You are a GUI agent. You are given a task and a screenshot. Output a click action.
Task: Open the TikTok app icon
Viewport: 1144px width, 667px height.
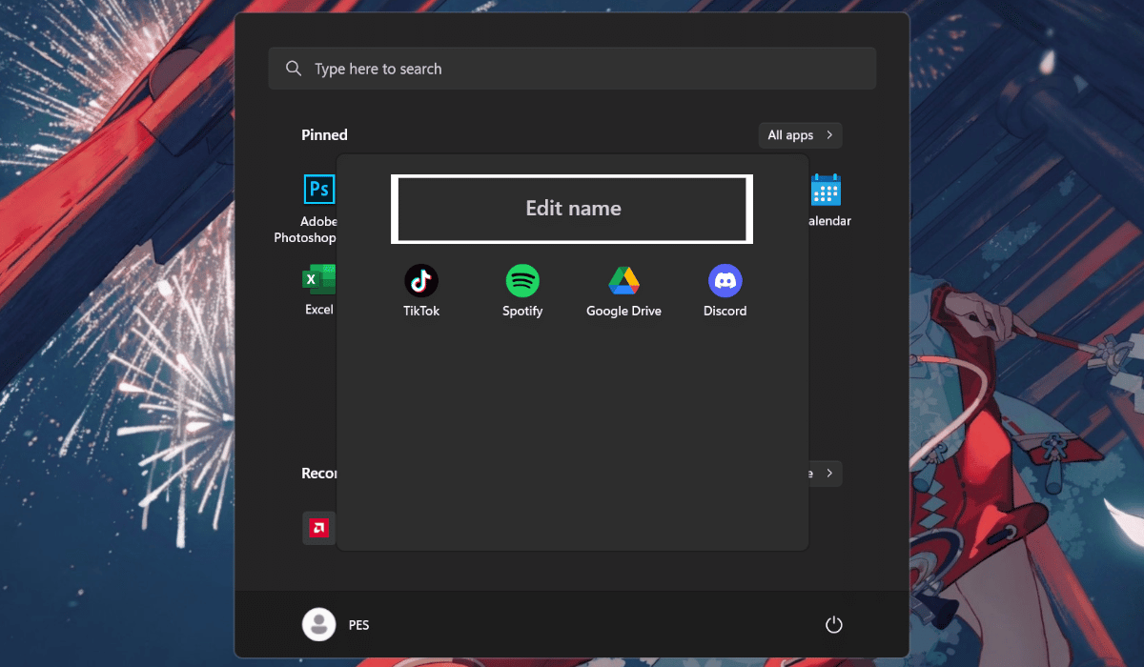click(420, 281)
